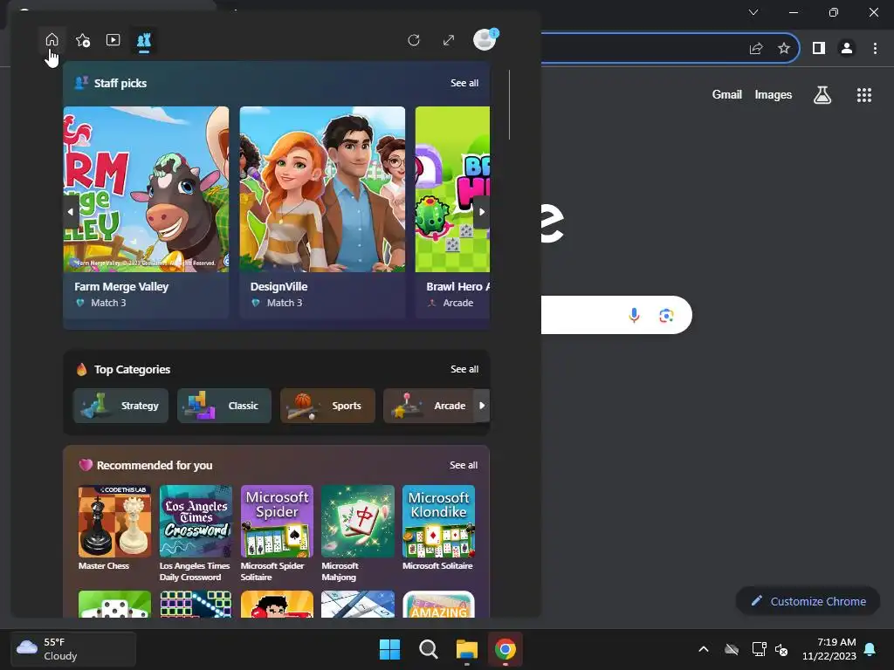Select the Arcade category

(x=429, y=406)
